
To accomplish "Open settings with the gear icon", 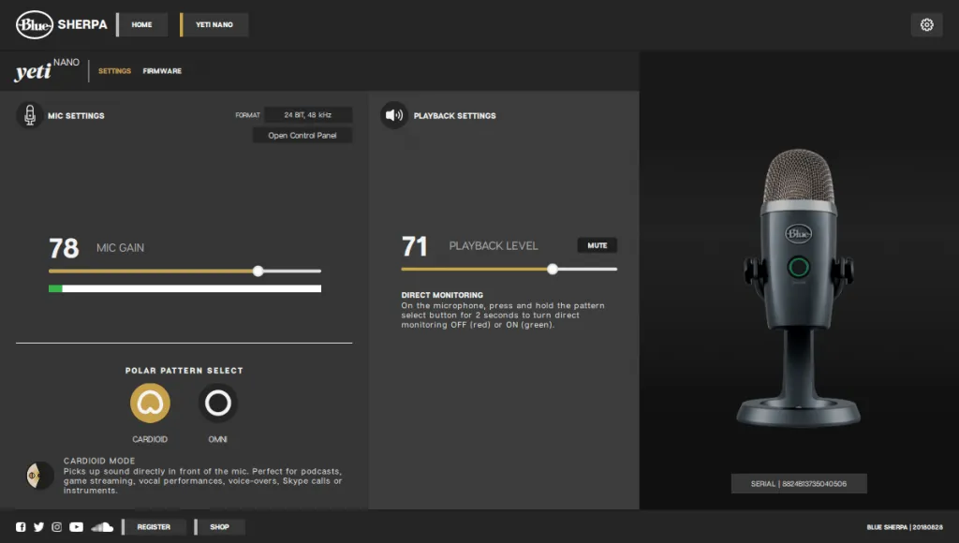I will pos(926,25).
